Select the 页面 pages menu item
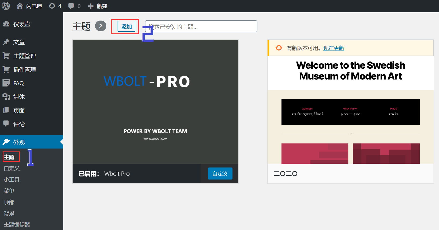439x230 pixels. click(19, 111)
